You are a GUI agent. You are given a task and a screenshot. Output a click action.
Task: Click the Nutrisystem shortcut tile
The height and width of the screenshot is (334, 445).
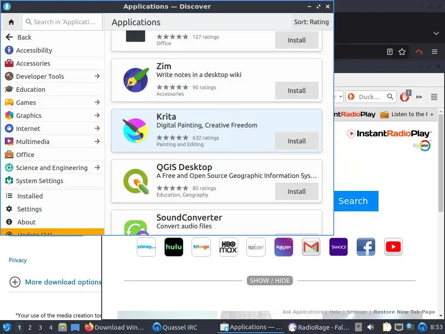click(256, 247)
